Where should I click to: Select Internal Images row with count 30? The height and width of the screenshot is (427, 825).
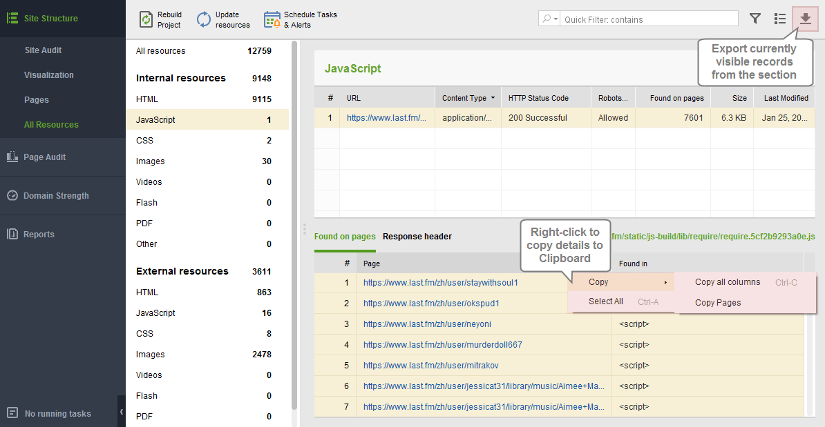pos(207,161)
